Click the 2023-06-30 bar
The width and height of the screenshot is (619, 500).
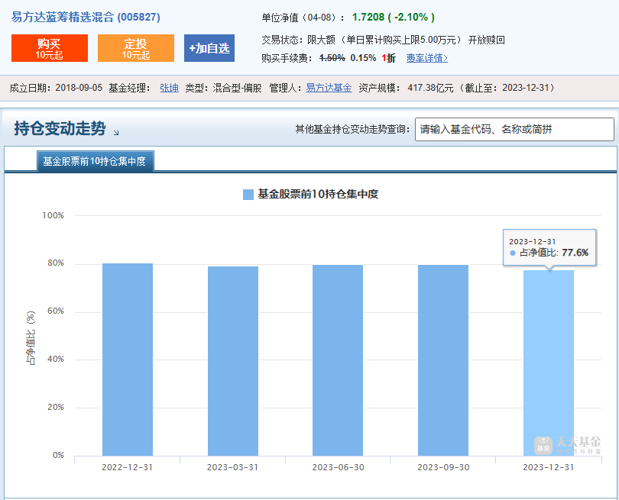[x=338, y=360]
